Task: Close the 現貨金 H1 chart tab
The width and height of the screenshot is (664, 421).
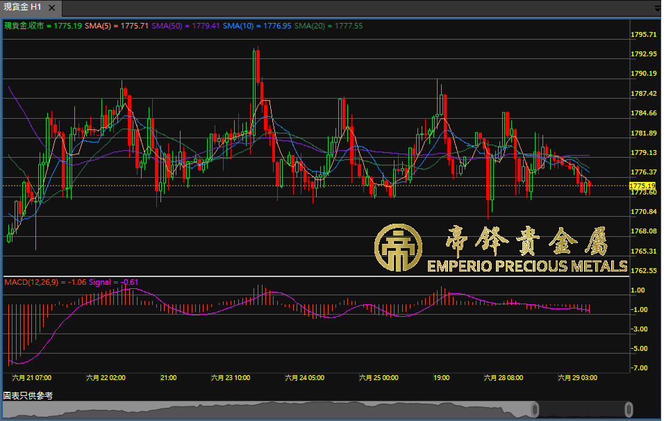Action: 51,8
